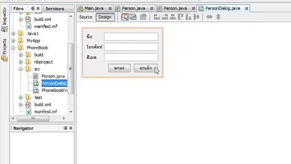Image resolution: width=291 pixels, height=164 pixels.
Task: Select the MyApp project in tree
Action: click(x=33, y=41)
